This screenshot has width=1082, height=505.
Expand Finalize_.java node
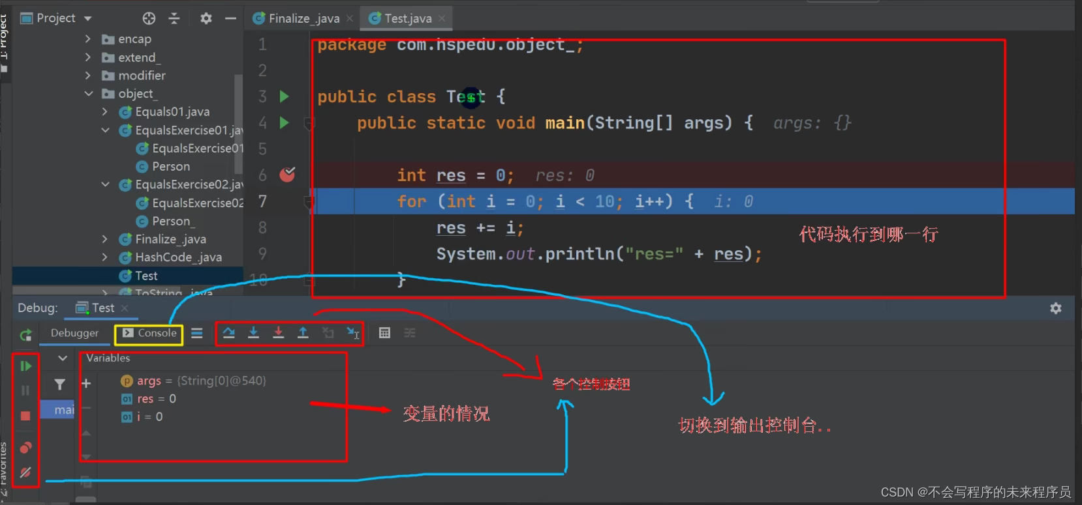(105, 239)
